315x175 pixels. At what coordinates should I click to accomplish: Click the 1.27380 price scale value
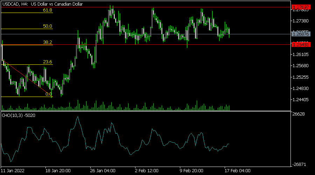tap(301, 21)
